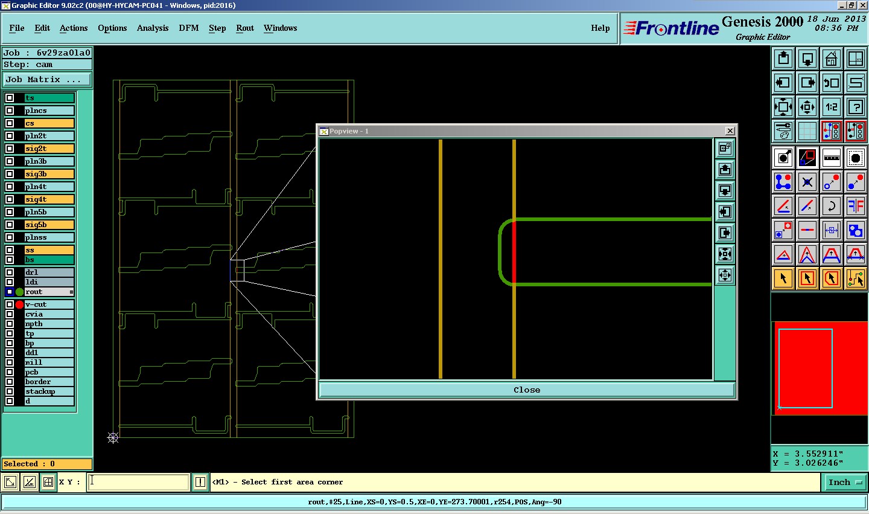Open the Inch units dropdown
Screen dimensions: 869x514
pos(845,482)
